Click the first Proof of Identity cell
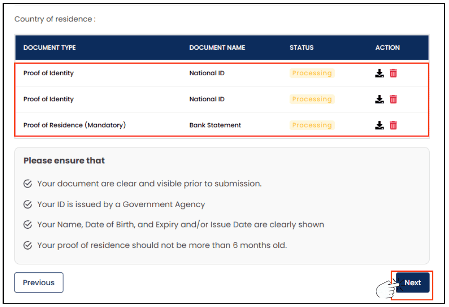This screenshot has width=449, height=307. 49,73
